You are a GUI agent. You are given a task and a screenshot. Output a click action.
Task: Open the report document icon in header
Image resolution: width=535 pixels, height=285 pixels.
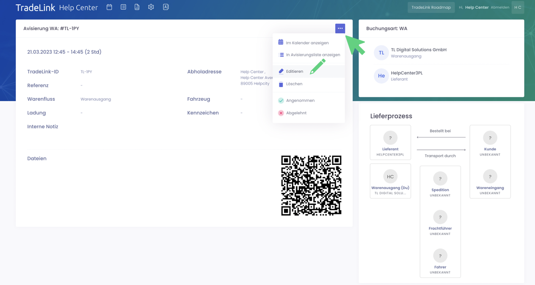click(x=137, y=7)
